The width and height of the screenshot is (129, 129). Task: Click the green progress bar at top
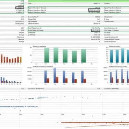tap(79, 1)
